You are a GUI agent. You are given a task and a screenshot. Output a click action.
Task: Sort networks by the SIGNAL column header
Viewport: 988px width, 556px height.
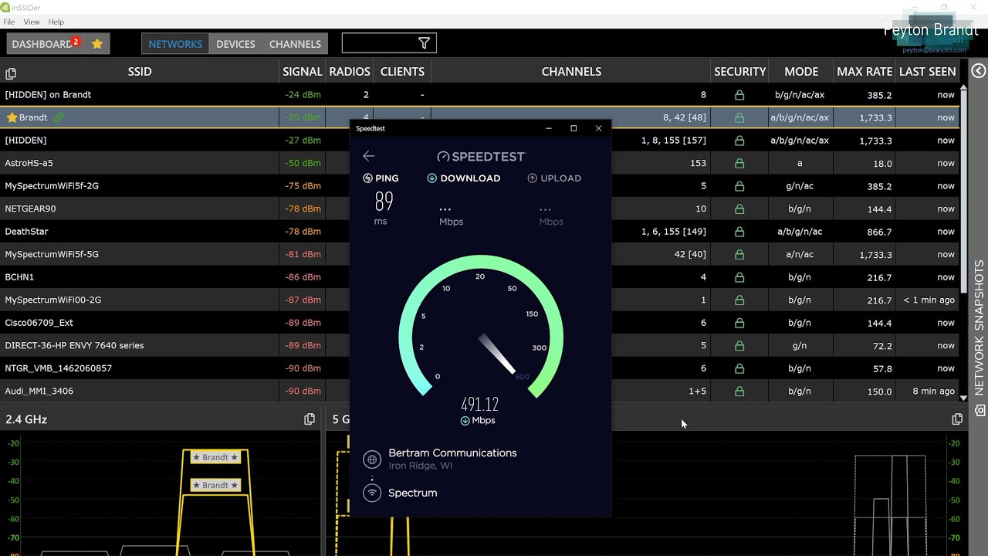coord(303,71)
